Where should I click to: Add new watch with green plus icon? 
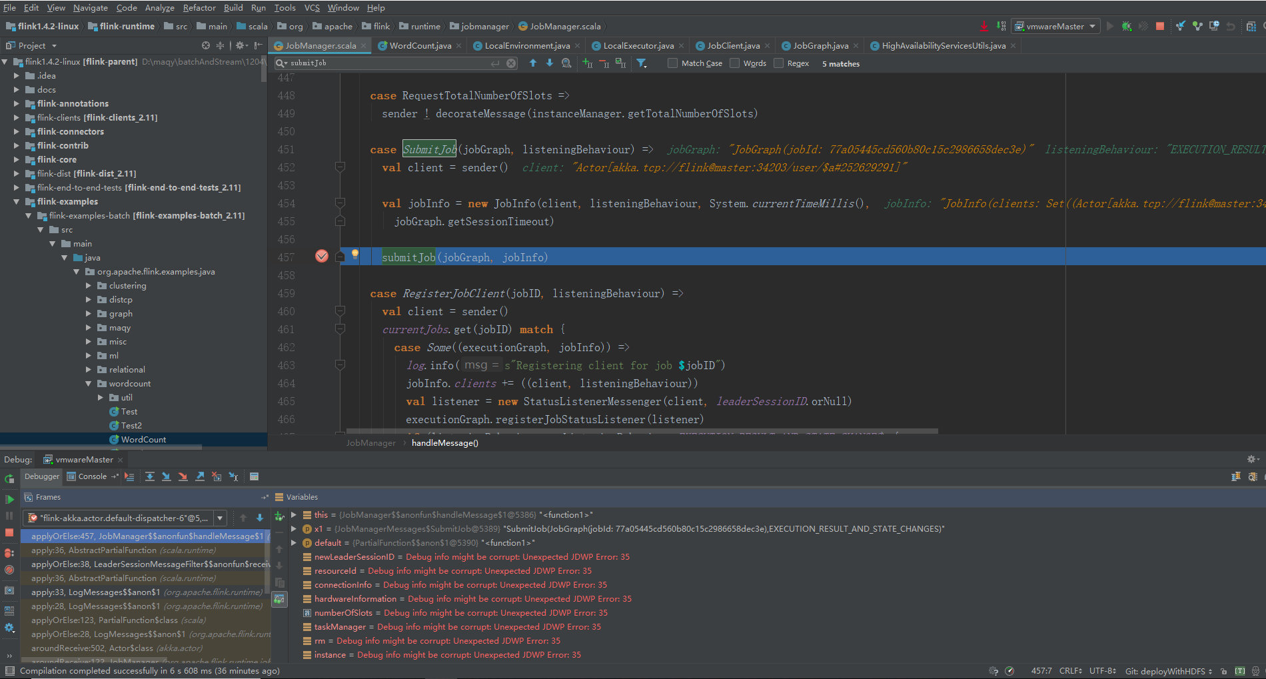[279, 516]
